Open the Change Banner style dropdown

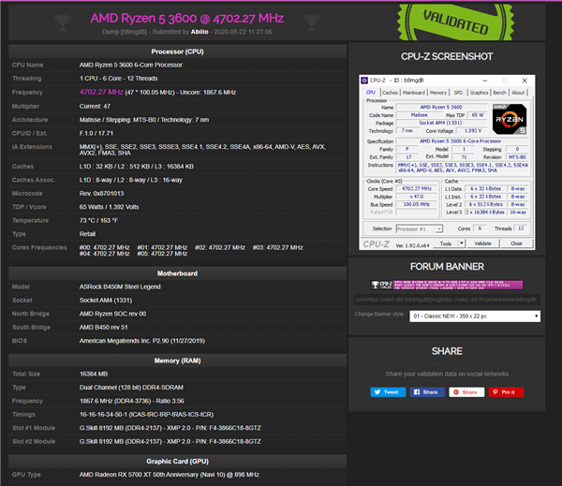(x=475, y=316)
